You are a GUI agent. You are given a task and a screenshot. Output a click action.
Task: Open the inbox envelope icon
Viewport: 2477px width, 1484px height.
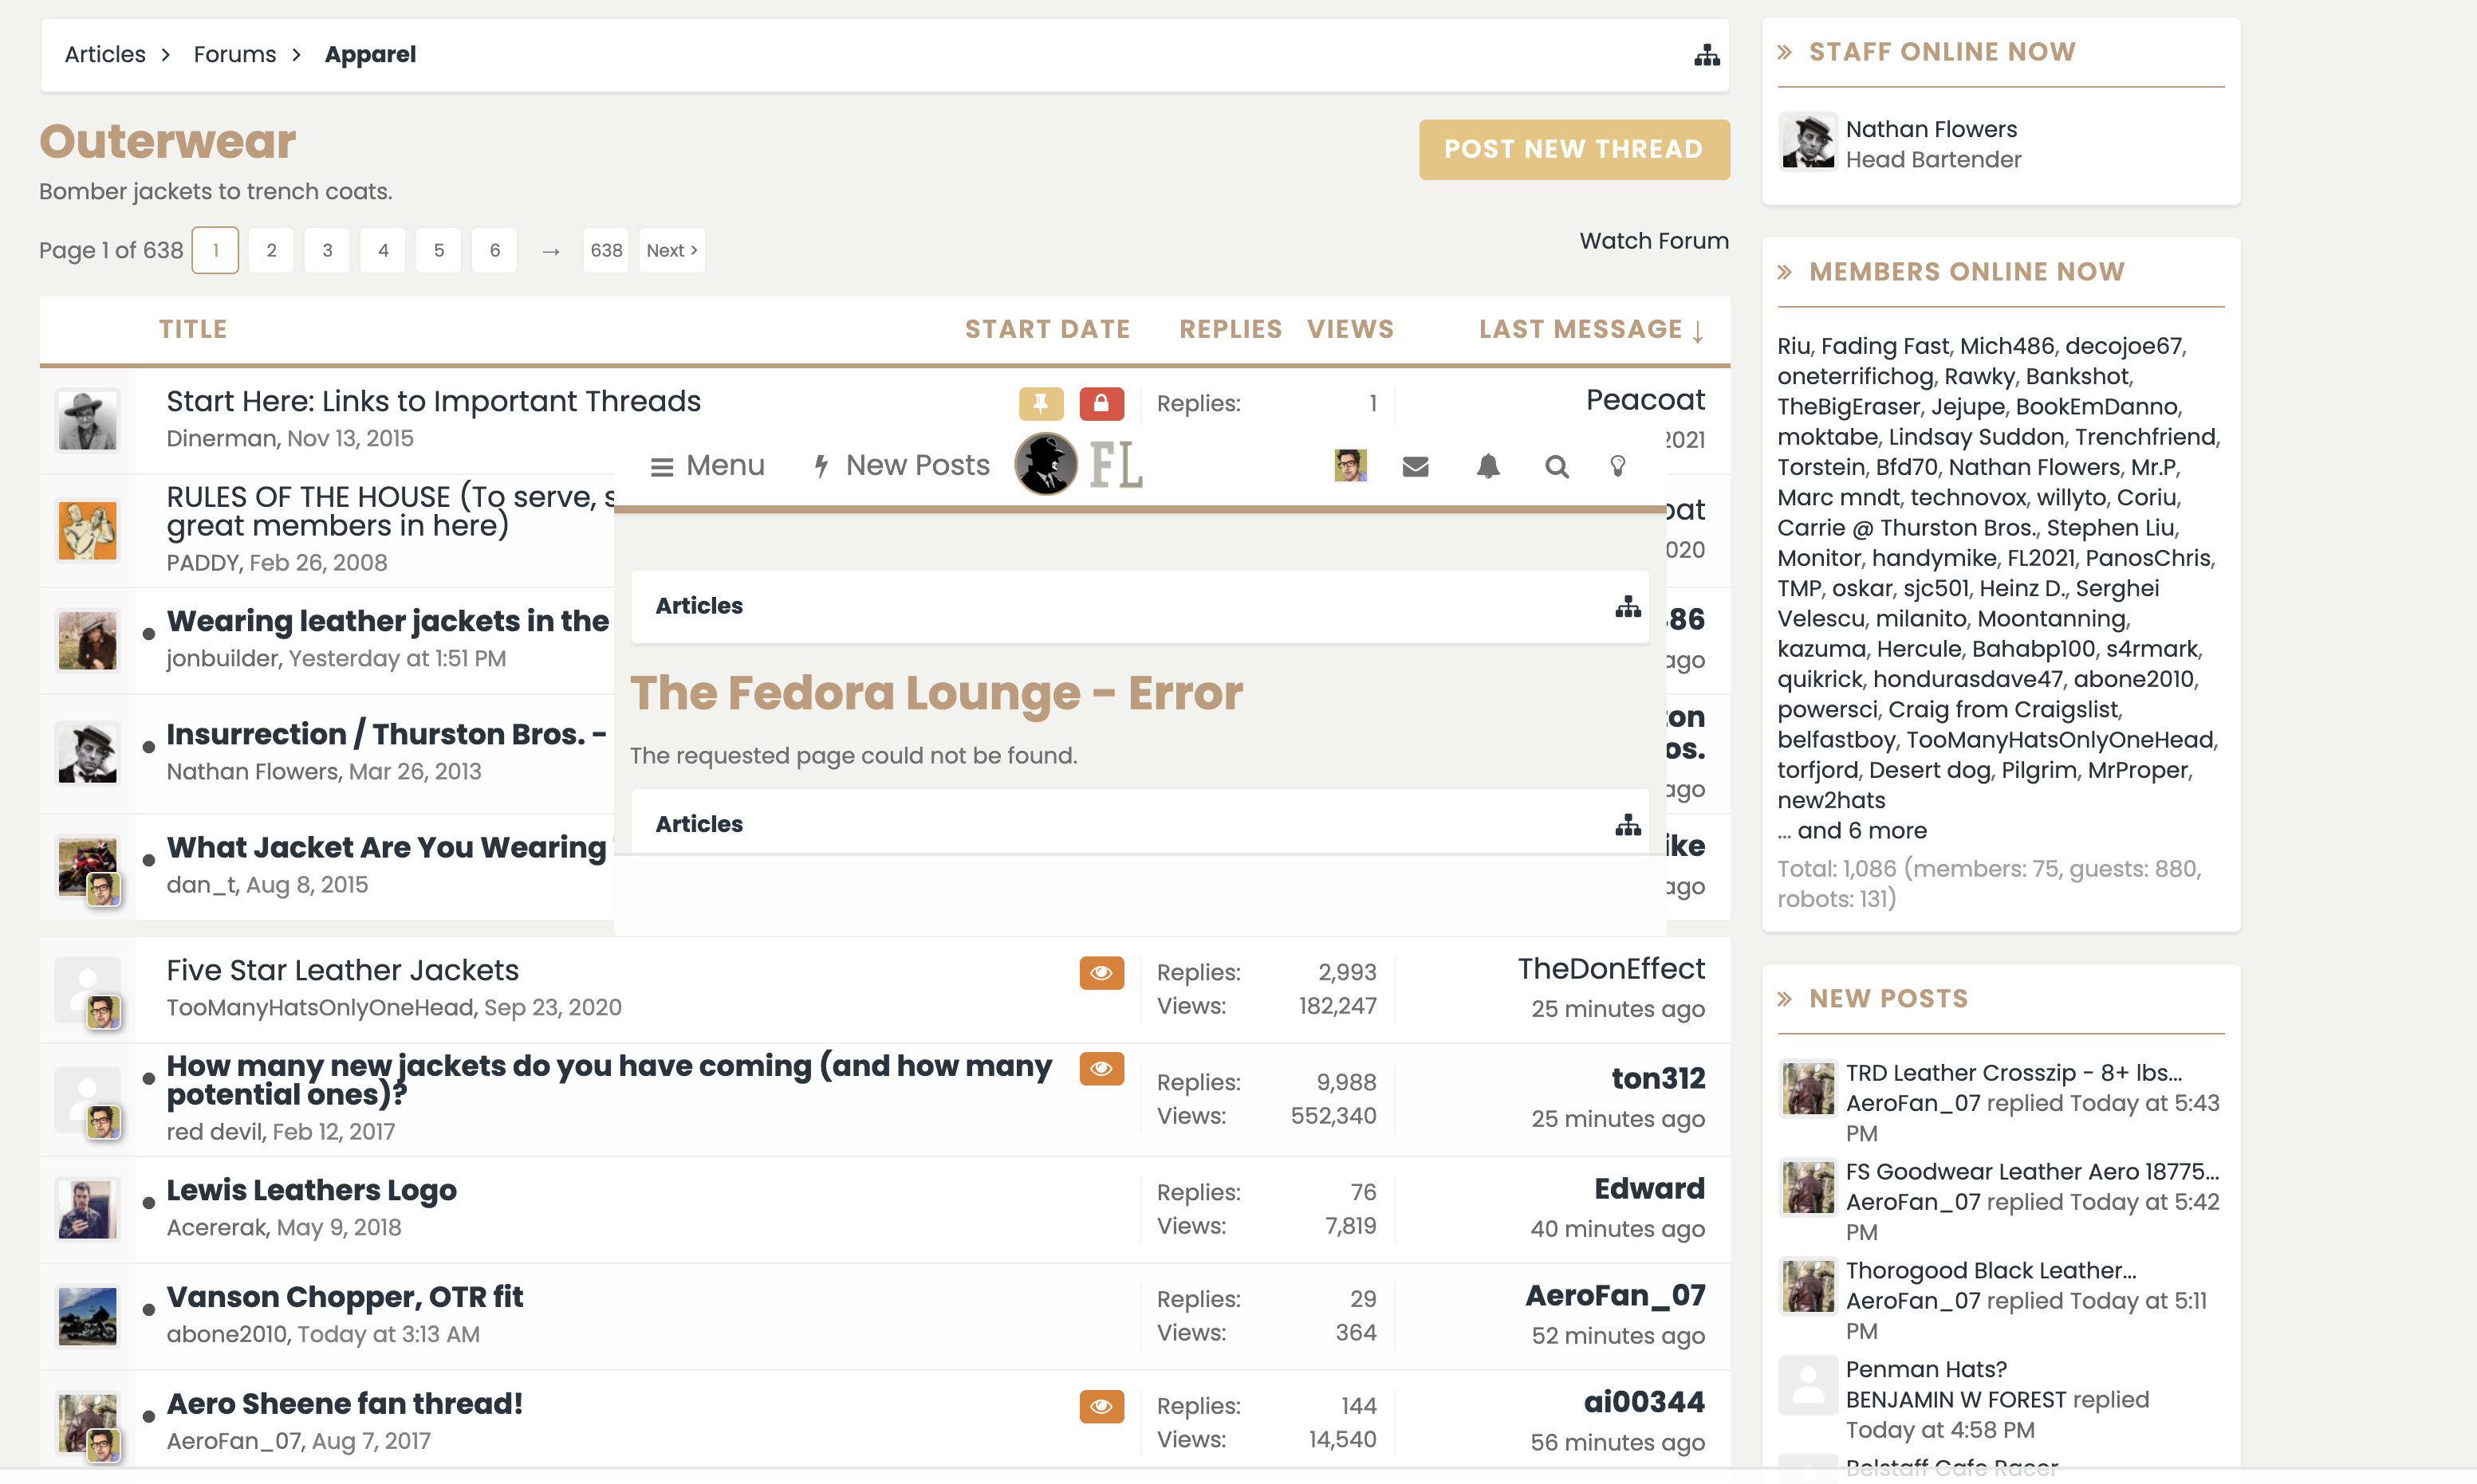tap(1415, 467)
